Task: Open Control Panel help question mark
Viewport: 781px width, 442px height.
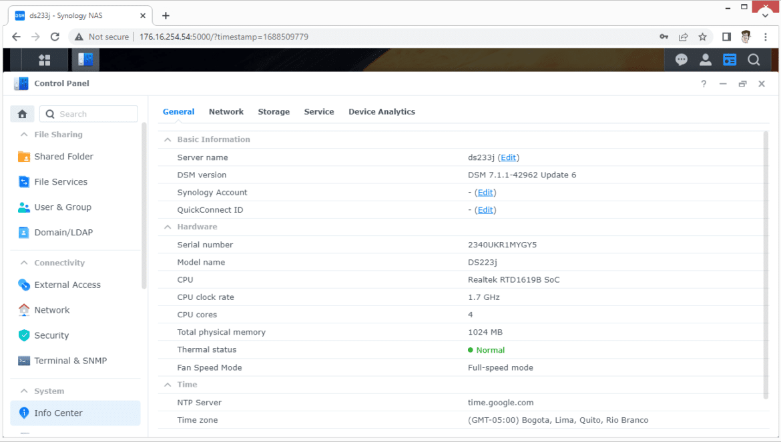Action: pos(704,83)
